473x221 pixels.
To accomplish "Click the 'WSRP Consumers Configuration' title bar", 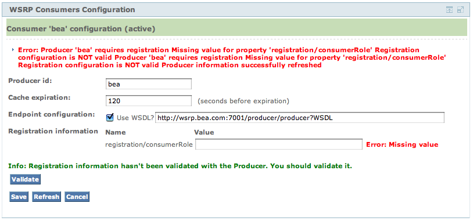I will [x=236, y=10].
